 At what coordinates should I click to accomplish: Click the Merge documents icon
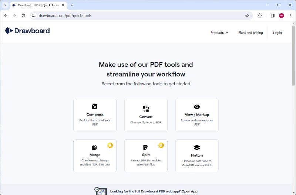pyautogui.click(x=95, y=147)
